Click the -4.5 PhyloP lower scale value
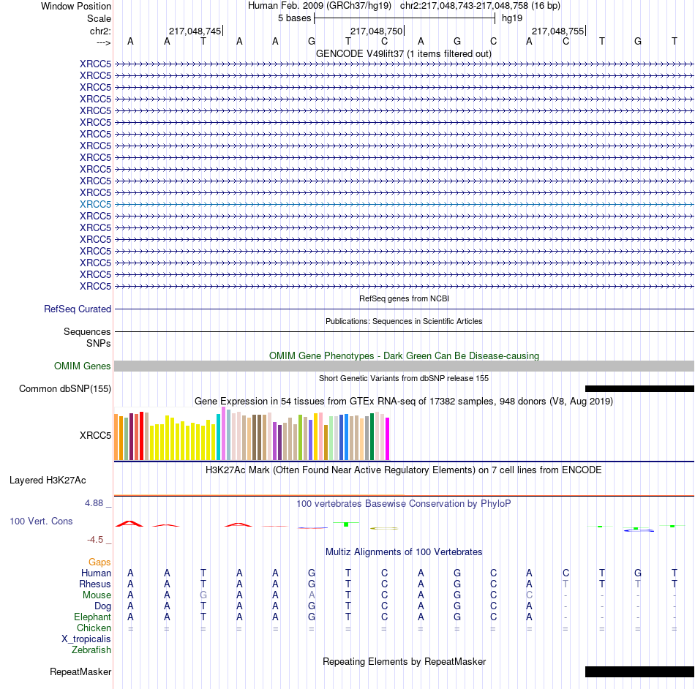The image size is (695, 689). [x=95, y=540]
